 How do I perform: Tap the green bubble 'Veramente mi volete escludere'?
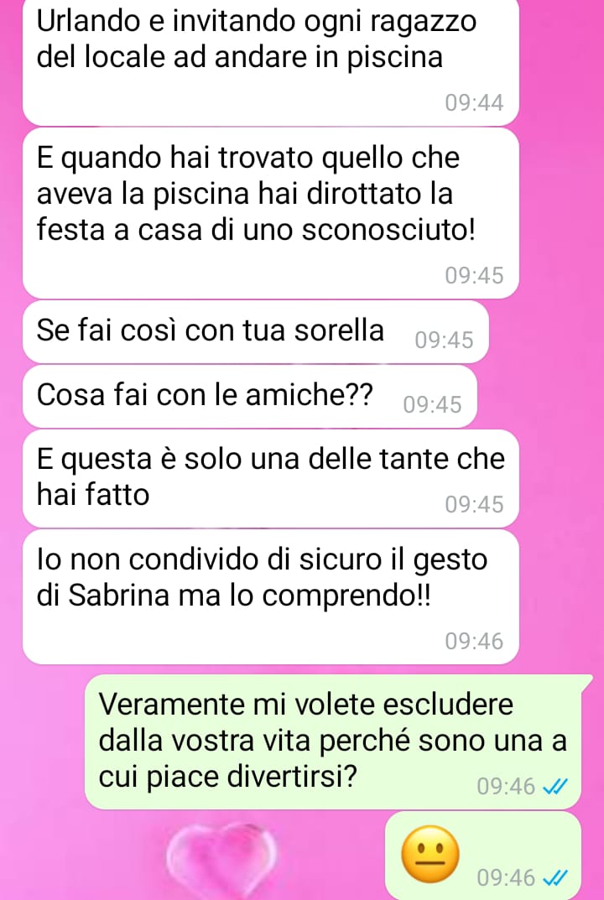coord(333,742)
